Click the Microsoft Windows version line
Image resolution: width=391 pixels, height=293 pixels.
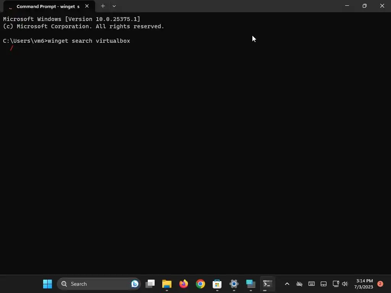[x=71, y=19]
